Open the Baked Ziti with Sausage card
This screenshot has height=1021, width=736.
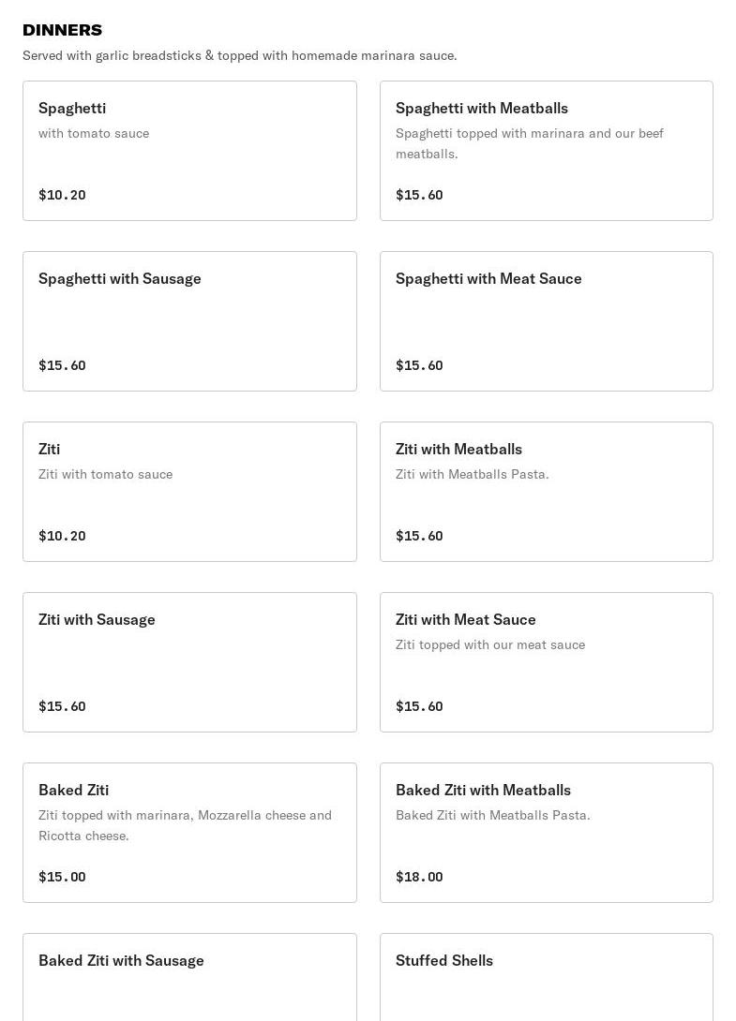click(x=189, y=977)
